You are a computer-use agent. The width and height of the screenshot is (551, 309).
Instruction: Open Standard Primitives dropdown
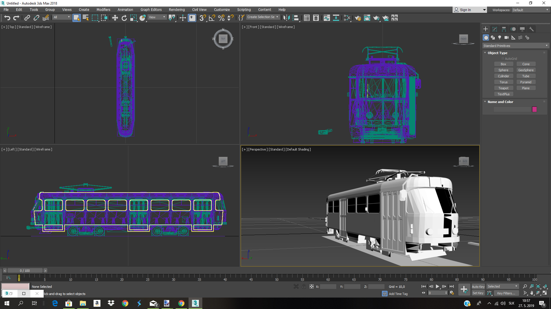click(x=515, y=46)
